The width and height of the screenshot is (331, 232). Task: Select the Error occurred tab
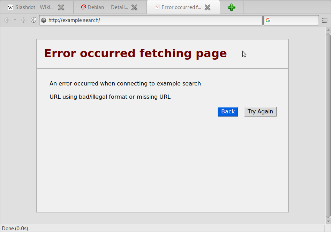(x=178, y=7)
